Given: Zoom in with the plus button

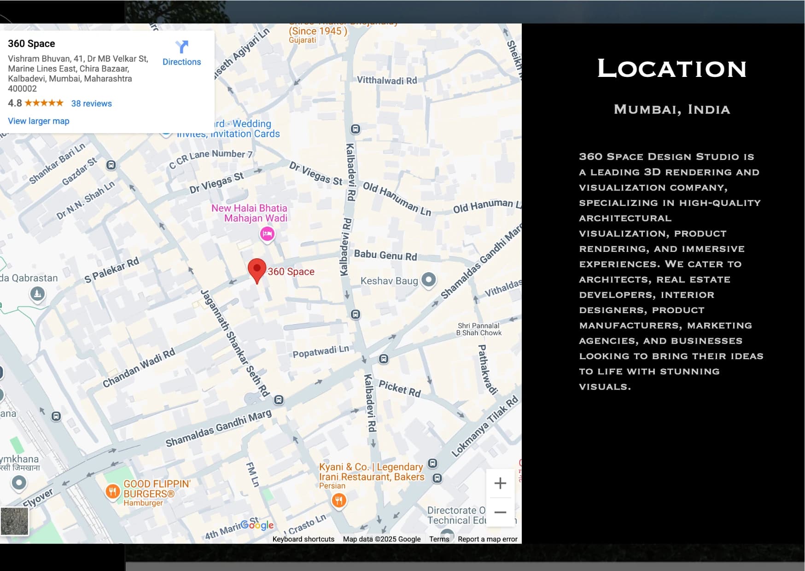Looking at the screenshot, I should pyautogui.click(x=500, y=483).
